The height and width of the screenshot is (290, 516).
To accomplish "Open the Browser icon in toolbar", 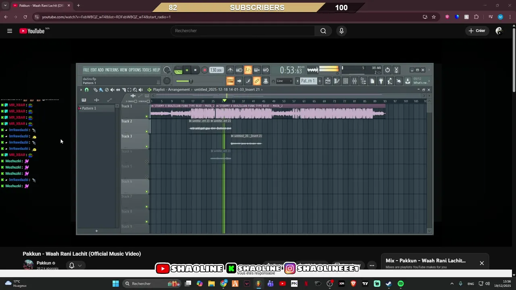I will 363,81.
